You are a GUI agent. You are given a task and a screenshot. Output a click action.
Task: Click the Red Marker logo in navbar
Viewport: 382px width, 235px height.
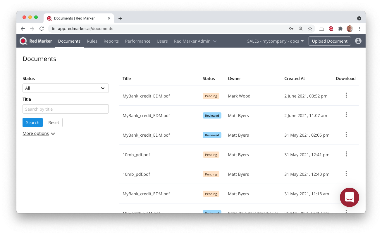coord(36,41)
